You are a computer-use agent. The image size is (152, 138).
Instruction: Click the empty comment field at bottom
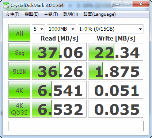pos(76,126)
